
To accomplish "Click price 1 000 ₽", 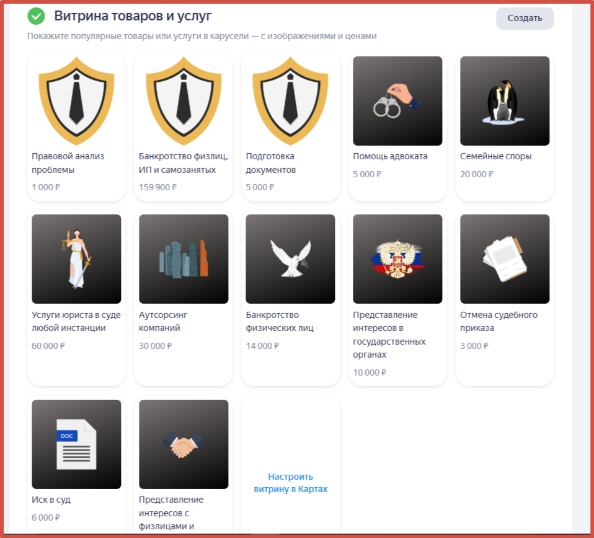I will click(46, 187).
